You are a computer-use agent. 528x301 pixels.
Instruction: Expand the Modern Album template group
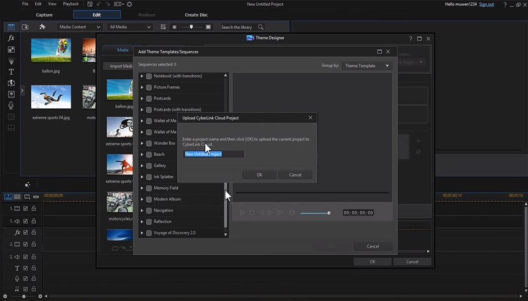142,199
